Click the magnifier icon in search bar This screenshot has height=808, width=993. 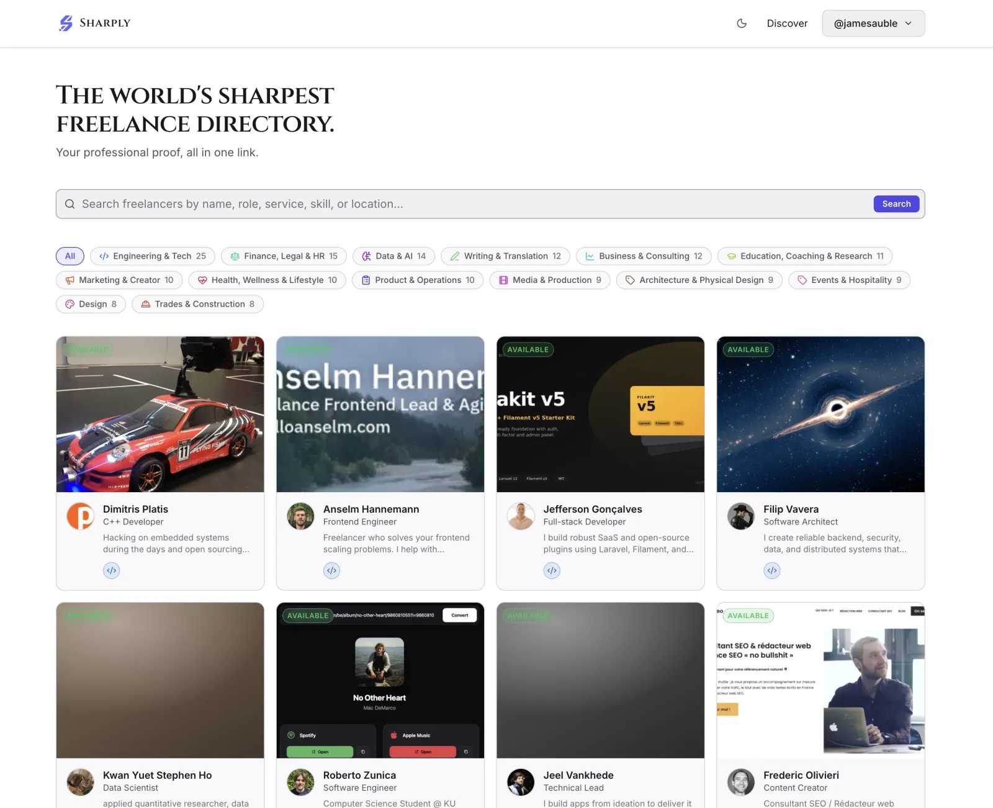click(x=70, y=204)
